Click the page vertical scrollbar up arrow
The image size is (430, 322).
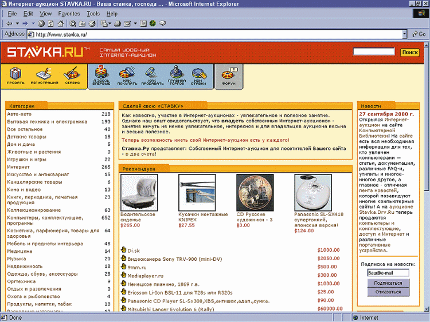(427, 45)
